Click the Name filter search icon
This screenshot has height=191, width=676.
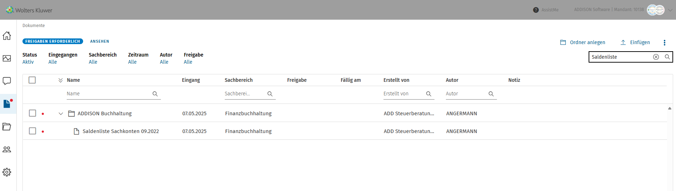(155, 94)
